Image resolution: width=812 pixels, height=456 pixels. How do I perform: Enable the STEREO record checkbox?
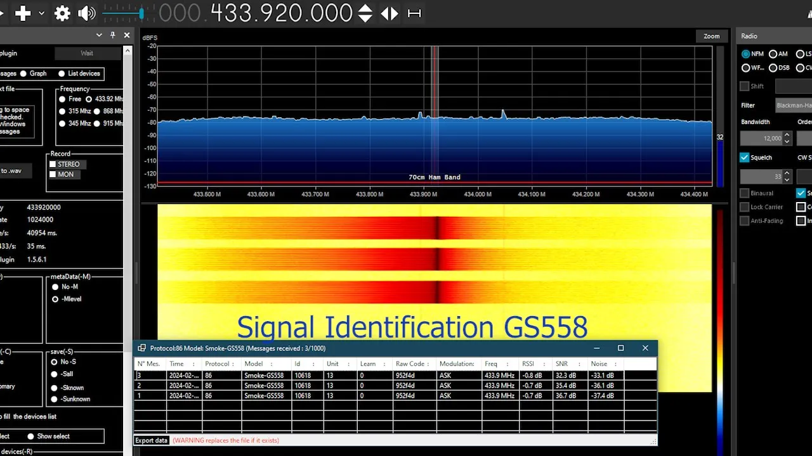pyautogui.click(x=53, y=164)
